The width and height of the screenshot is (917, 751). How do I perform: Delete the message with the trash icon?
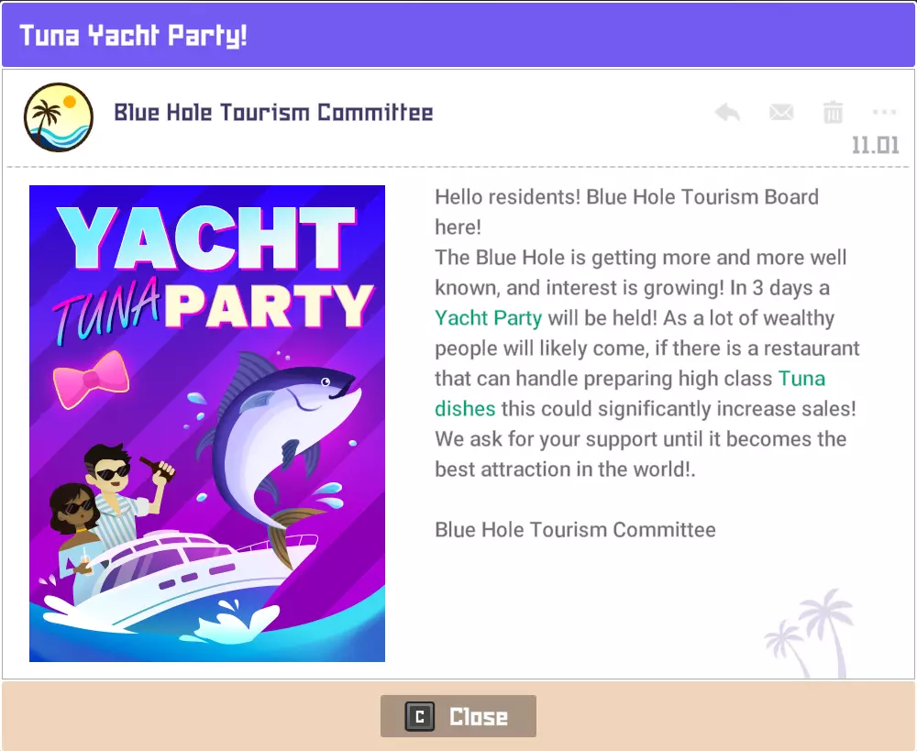point(833,113)
